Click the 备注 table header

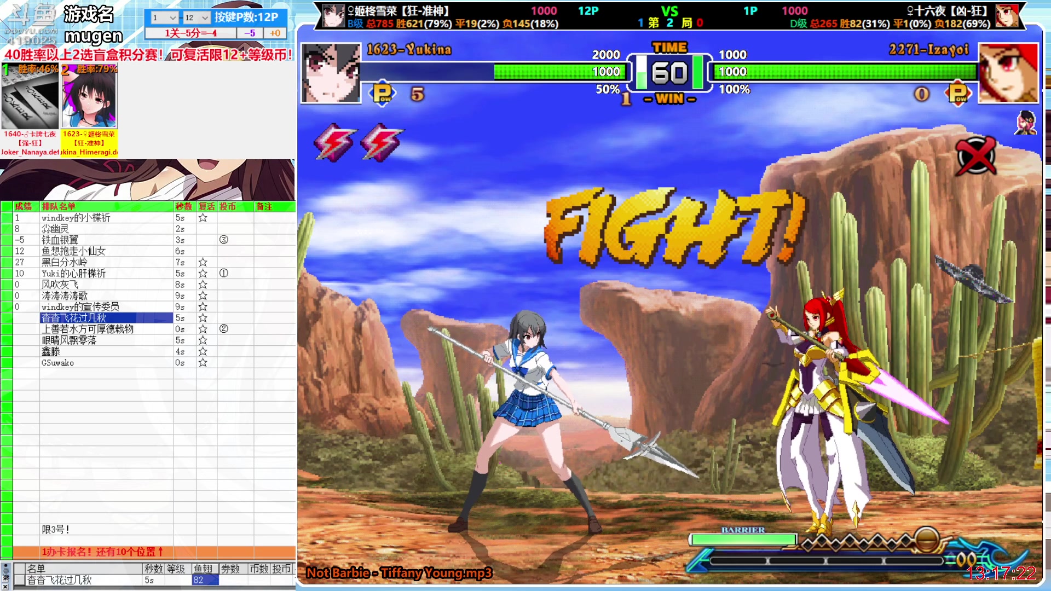[x=275, y=206]
